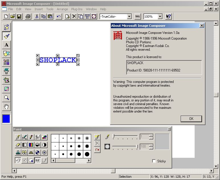220x180 pixels.
Task: Click the vertical scrollbar down arrow
Action: point(216,166)
